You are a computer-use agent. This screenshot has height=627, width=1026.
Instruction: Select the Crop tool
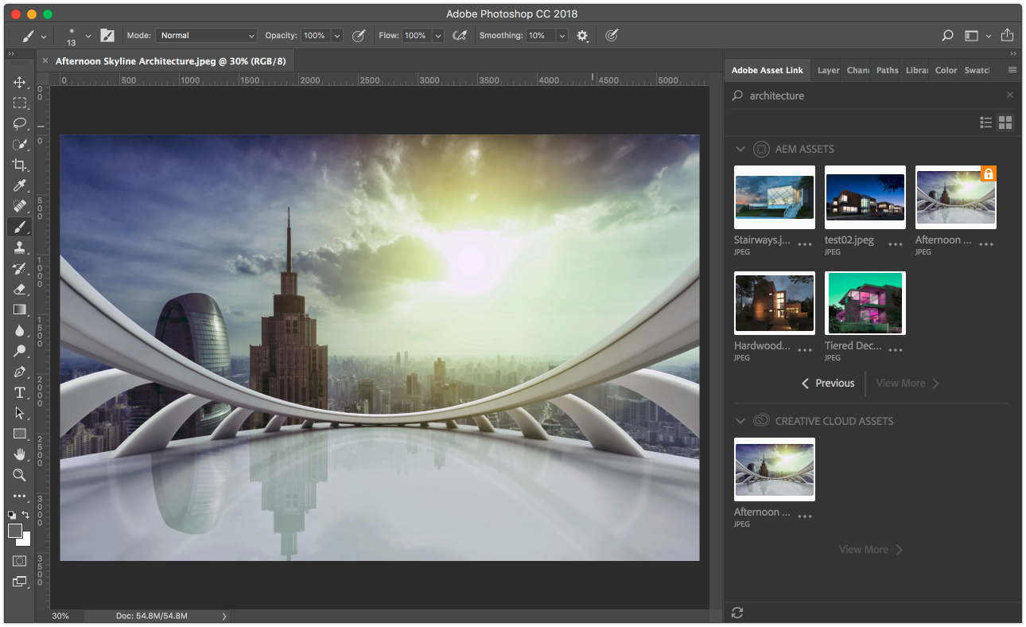pyautogui.click(x=20, y=166)
